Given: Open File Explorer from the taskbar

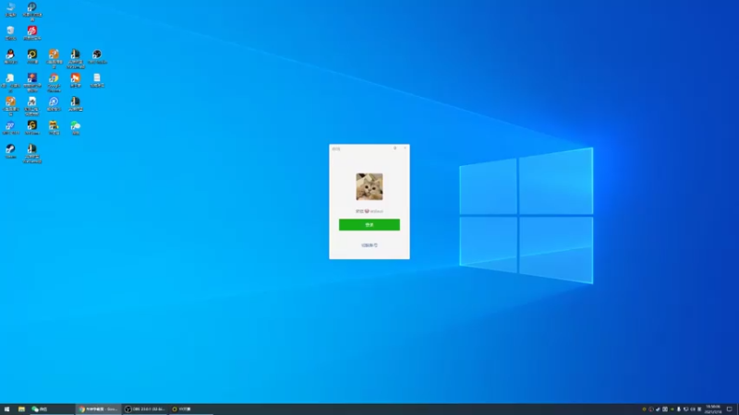Looking at the screenshot, I should coord(21,409).
